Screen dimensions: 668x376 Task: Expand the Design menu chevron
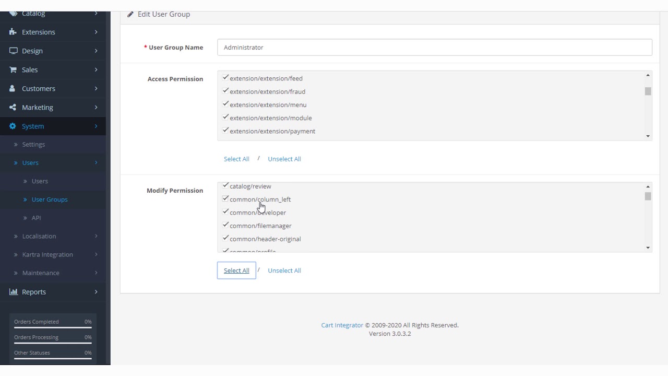pos(96,51)
